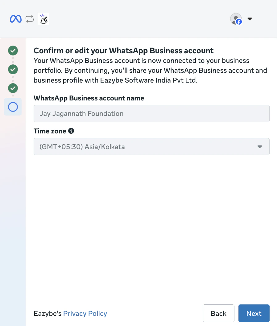Select the third completed step checkmark

coord(13,88)
